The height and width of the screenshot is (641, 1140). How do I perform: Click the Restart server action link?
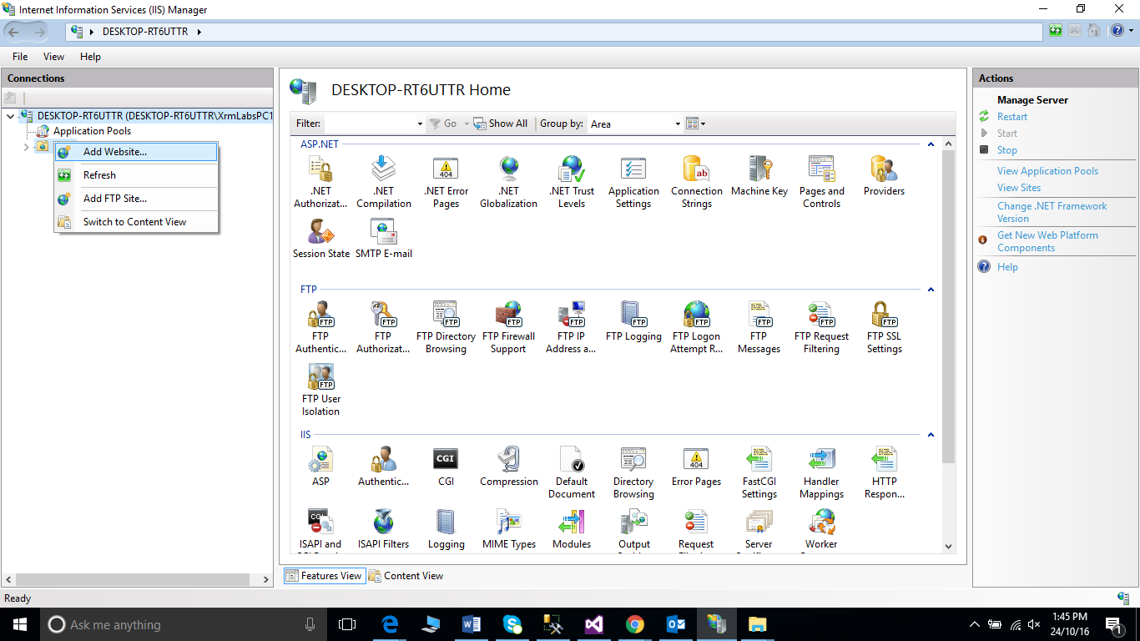click(1011, 117)
